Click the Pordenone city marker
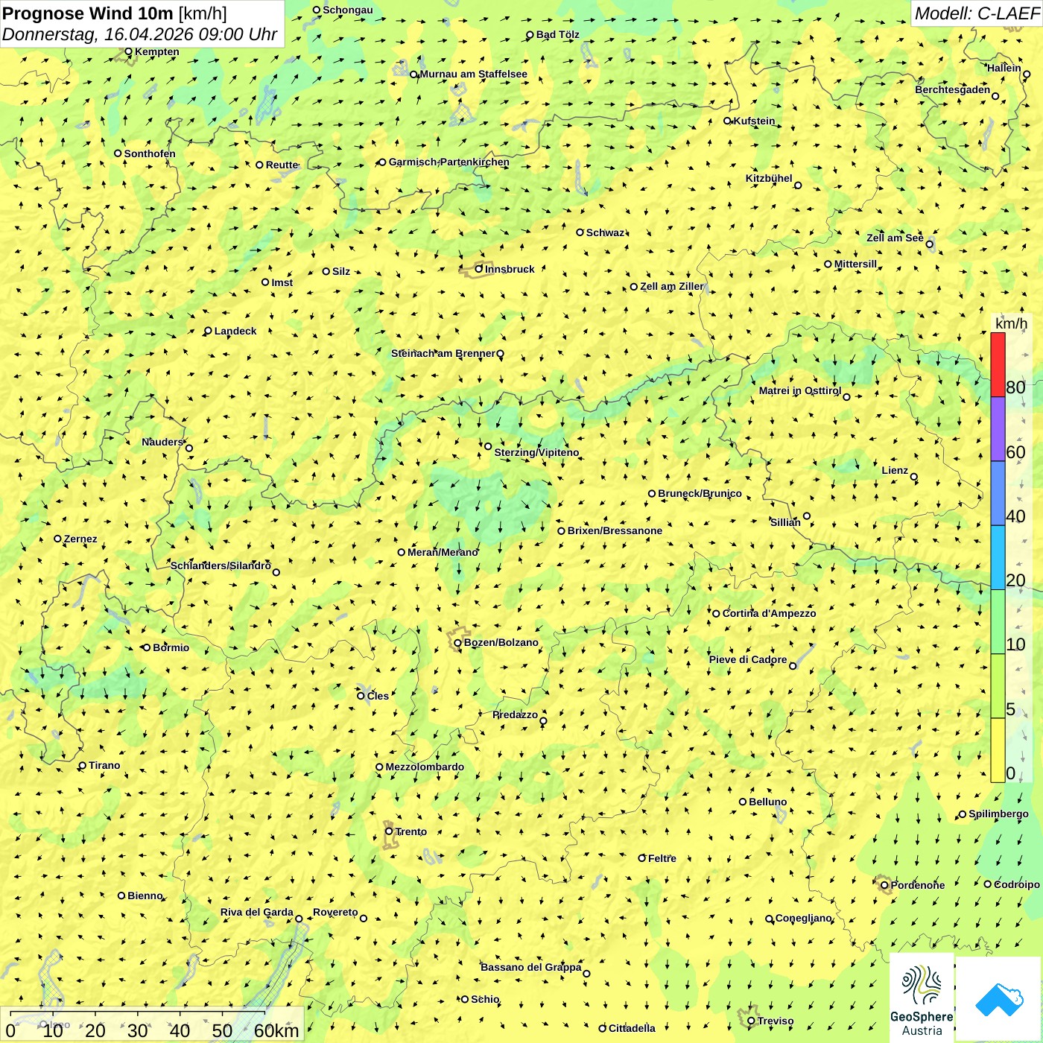The height and width of the screenshot is (1043, 1043). (885, 885)
